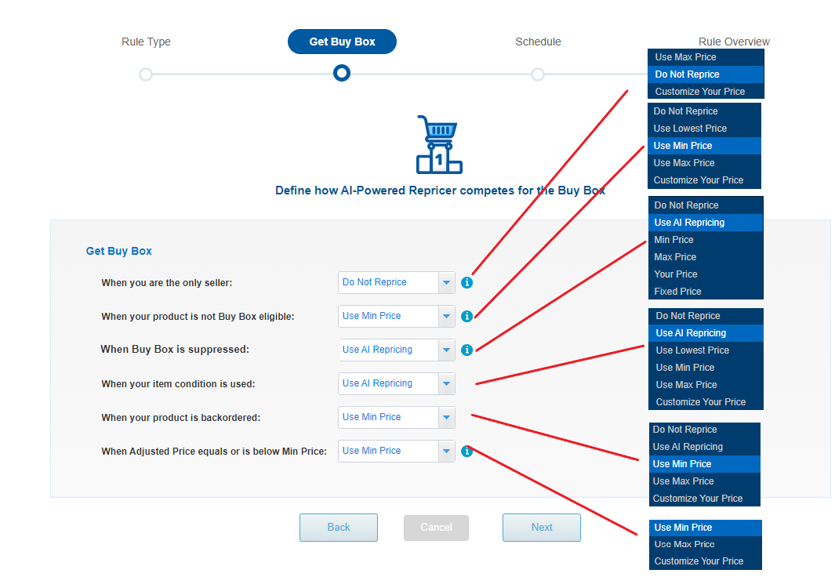Click 'When Buy Box is suppressed:' label

tap(175, 349)
